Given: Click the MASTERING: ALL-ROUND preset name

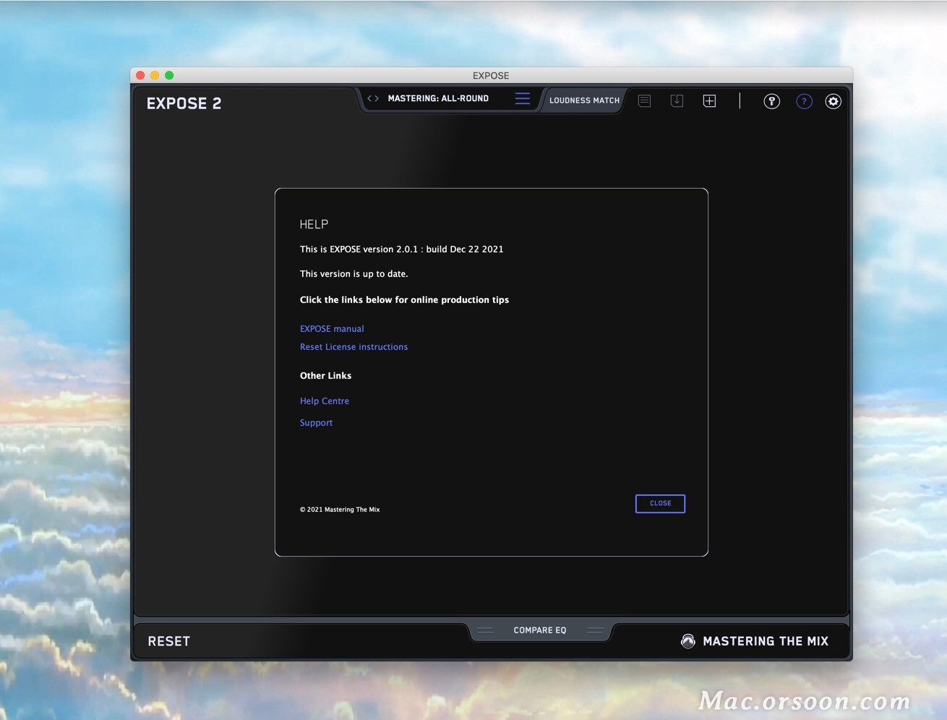Looking at the screenshot, I should [x=438, y=98].
